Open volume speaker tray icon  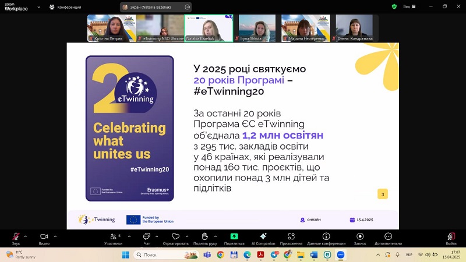pyautogui.click(x=428, y=254)
